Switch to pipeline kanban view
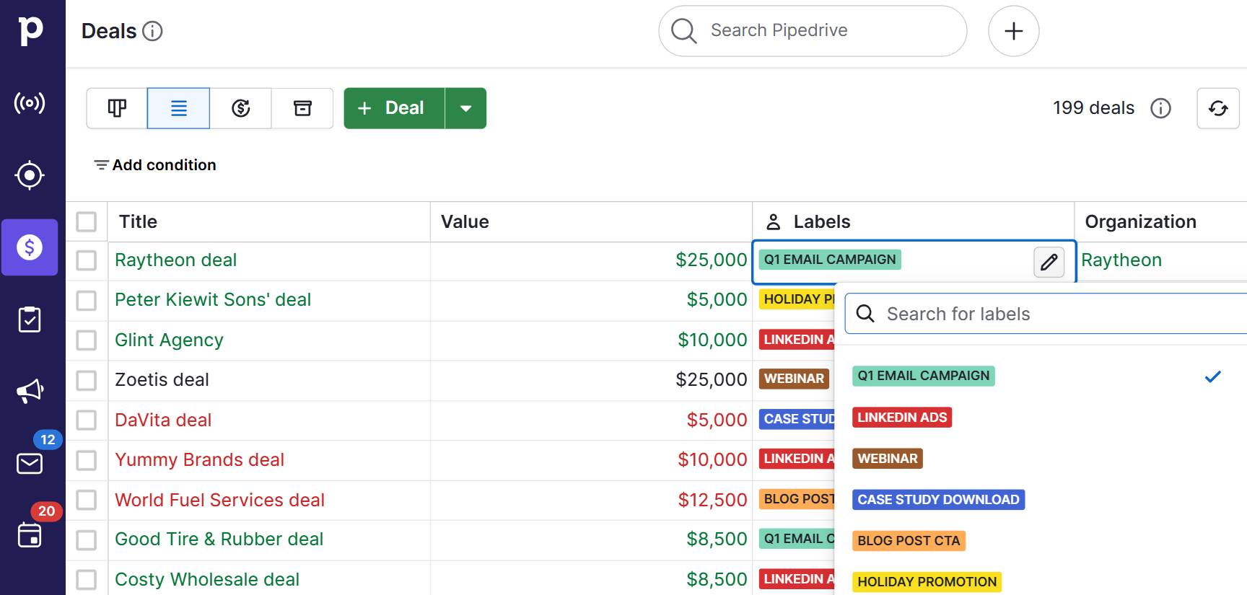 117,108
